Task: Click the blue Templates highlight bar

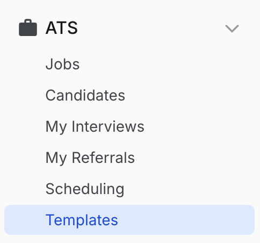Action: (x=129, y=220)
